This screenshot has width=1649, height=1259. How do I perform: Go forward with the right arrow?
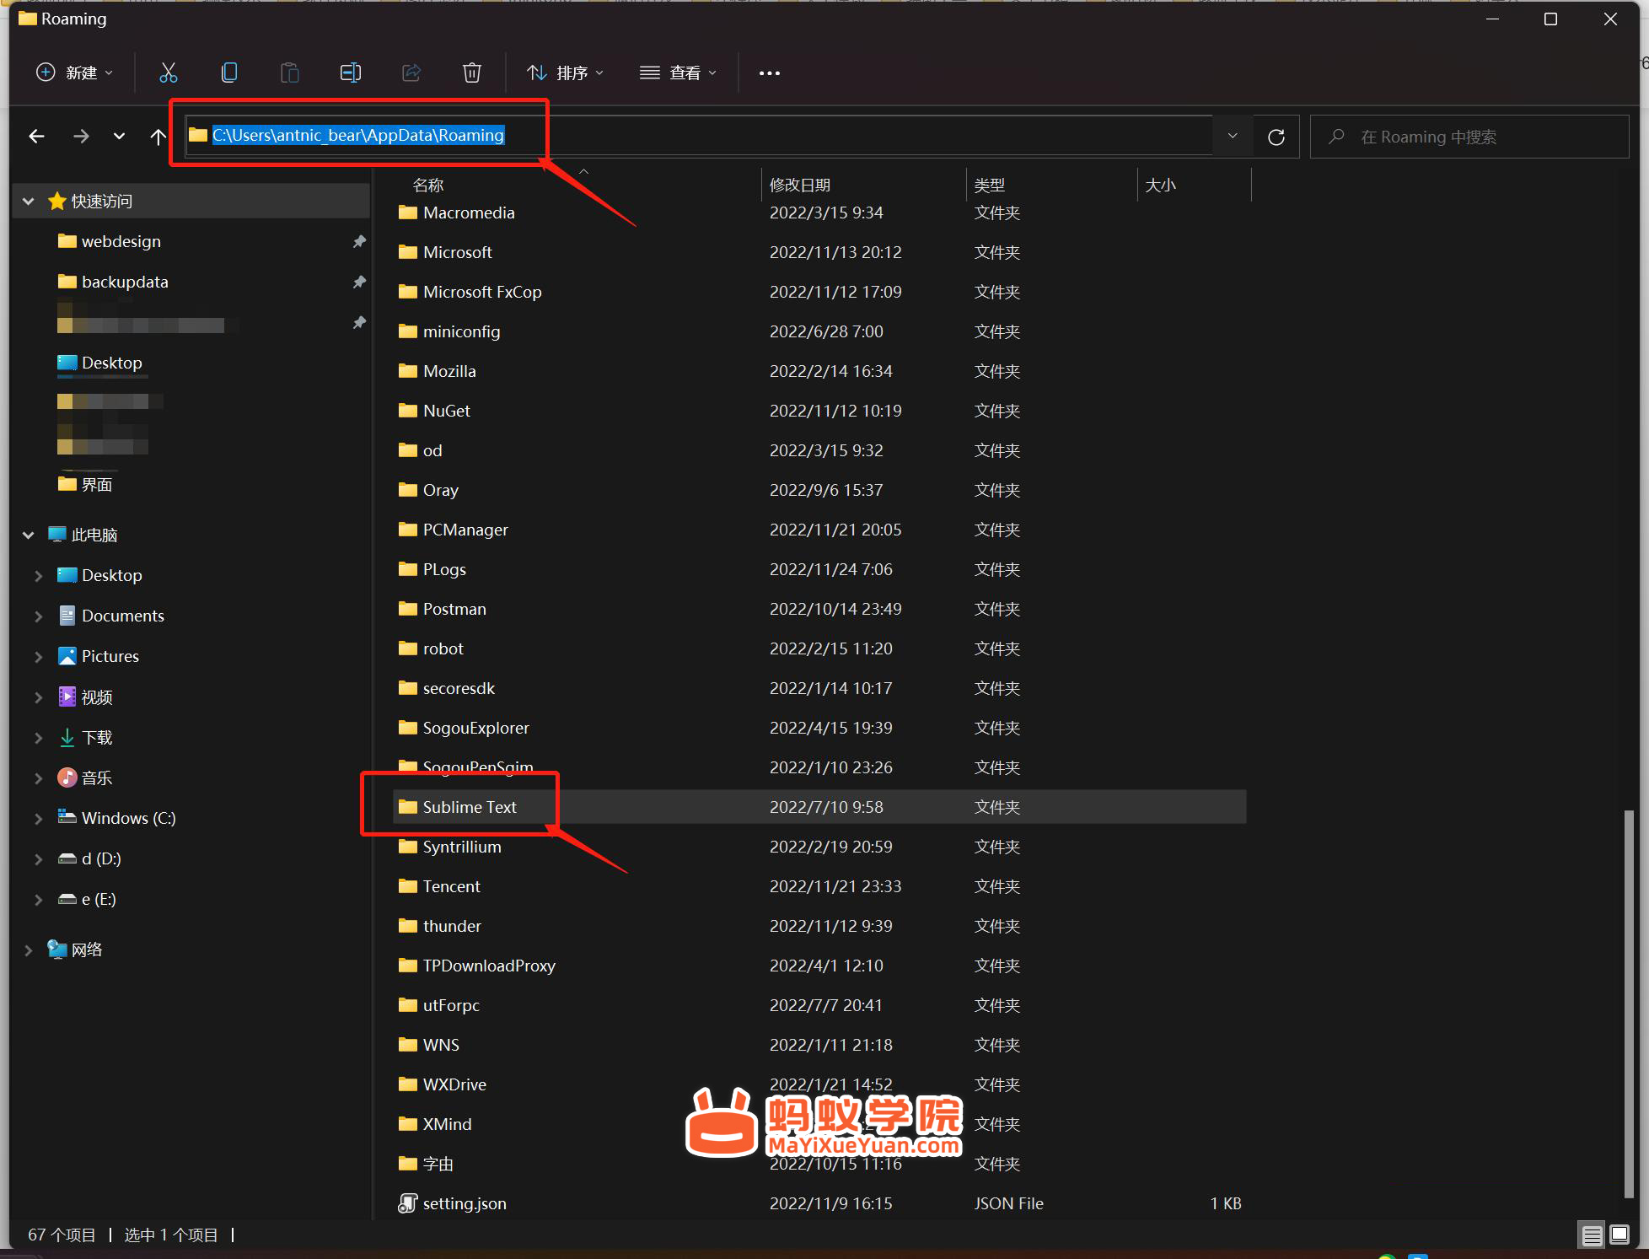[x=81, y=136]
